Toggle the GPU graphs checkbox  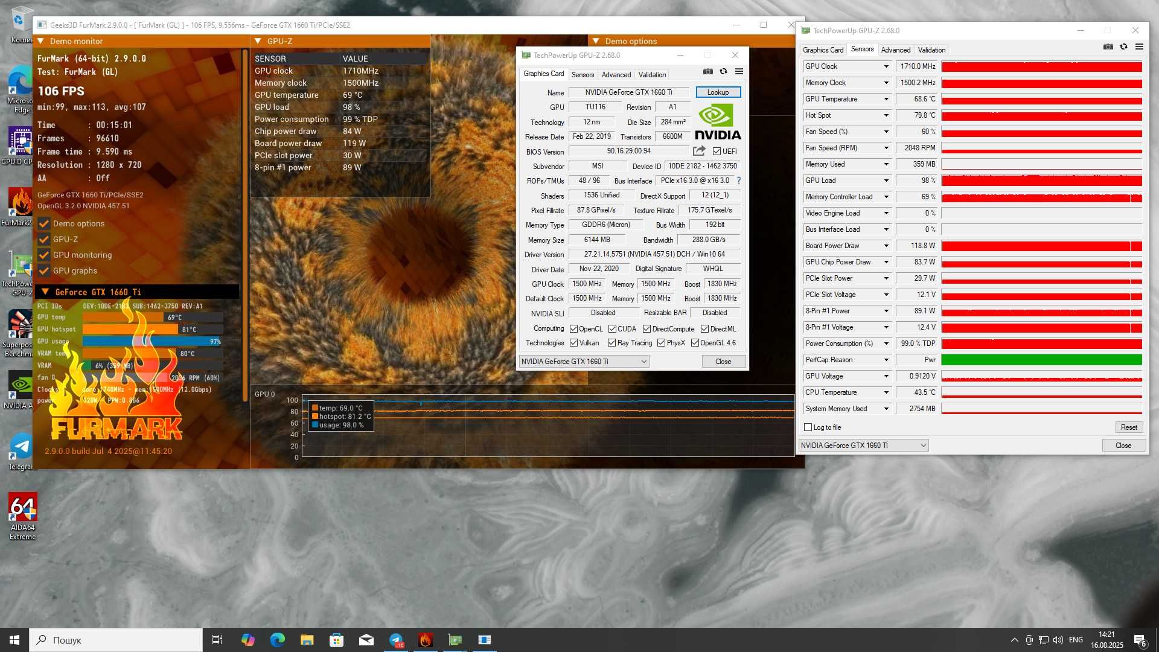pos(44,270)
